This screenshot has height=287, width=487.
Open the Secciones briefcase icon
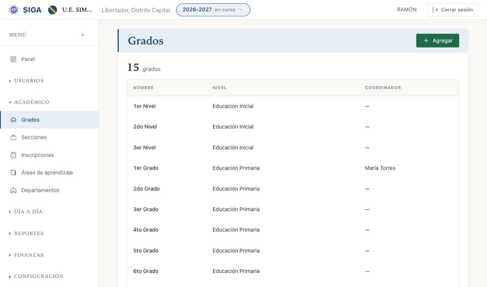point(13,137)
